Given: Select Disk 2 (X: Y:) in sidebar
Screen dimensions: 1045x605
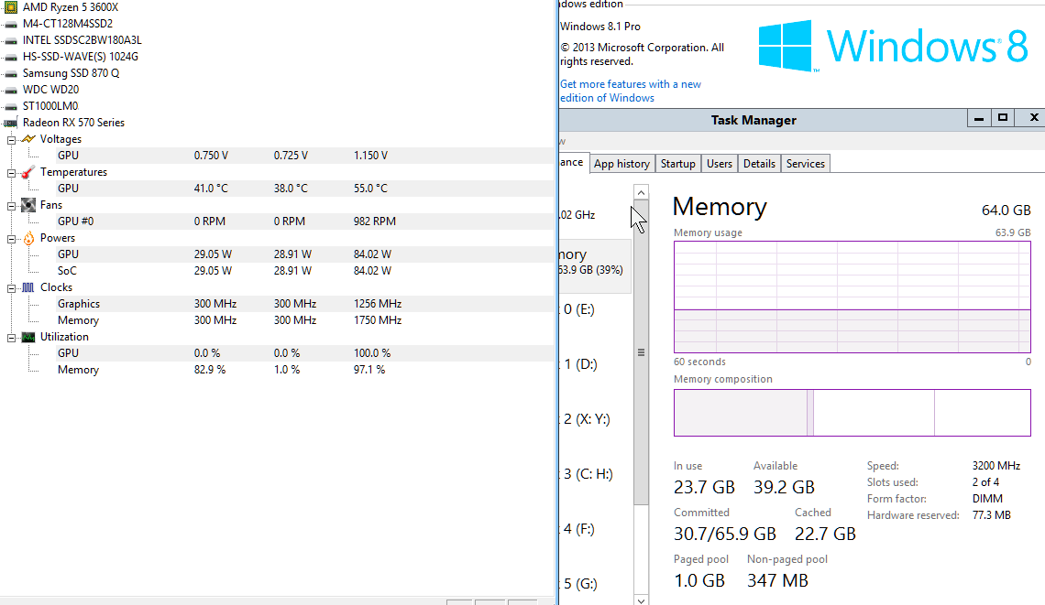Looking at the screenshot, I should [x=595, y=419].
